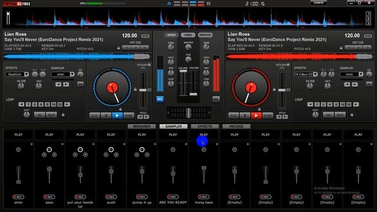377x212 pixels.
Task: Double the left deck loop with right arrow
Action: tap(67, 104)
